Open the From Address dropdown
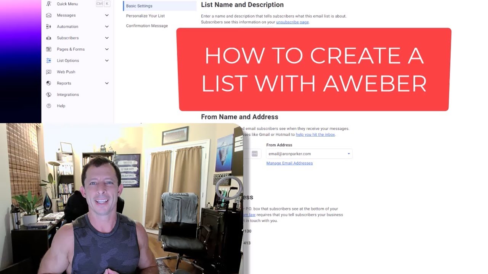This screenshot has width=488, height=274. click(x=309, y=154)
